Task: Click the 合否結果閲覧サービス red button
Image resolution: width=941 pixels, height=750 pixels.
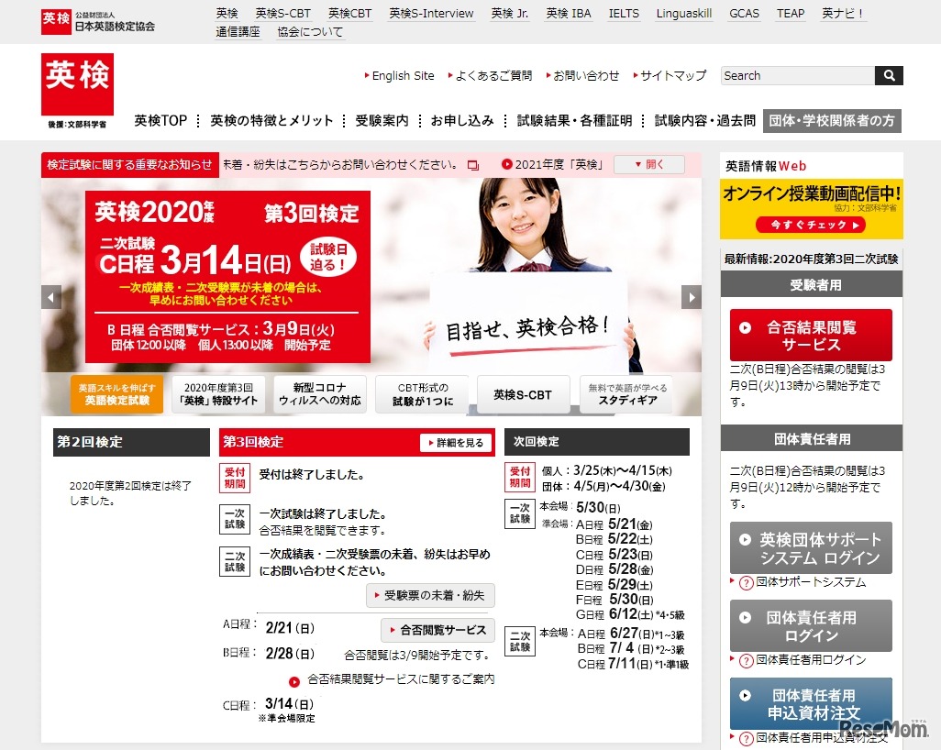Action: 811,336
